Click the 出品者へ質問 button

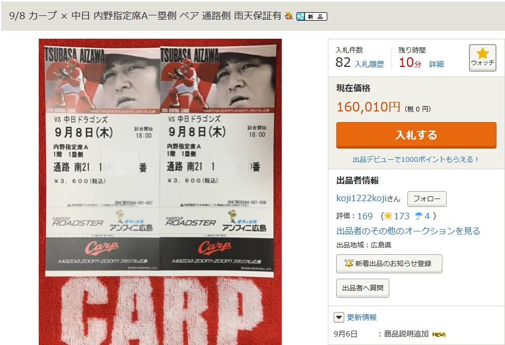(x=363, y=288)
